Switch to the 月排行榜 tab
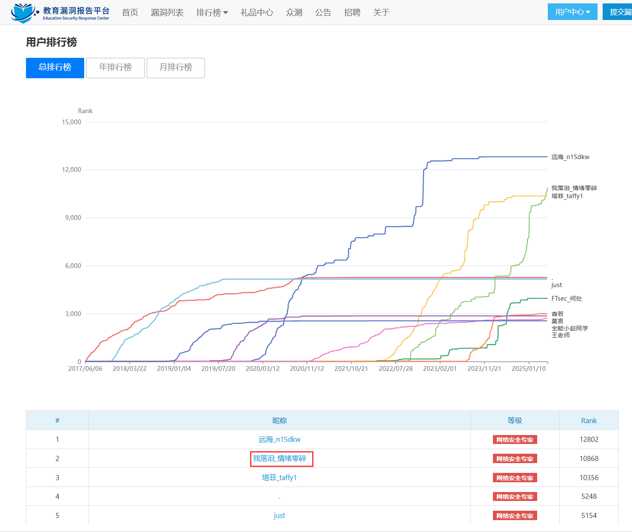Image resolution: width=632 pixels, height=532 pixels. coord(176,68)
